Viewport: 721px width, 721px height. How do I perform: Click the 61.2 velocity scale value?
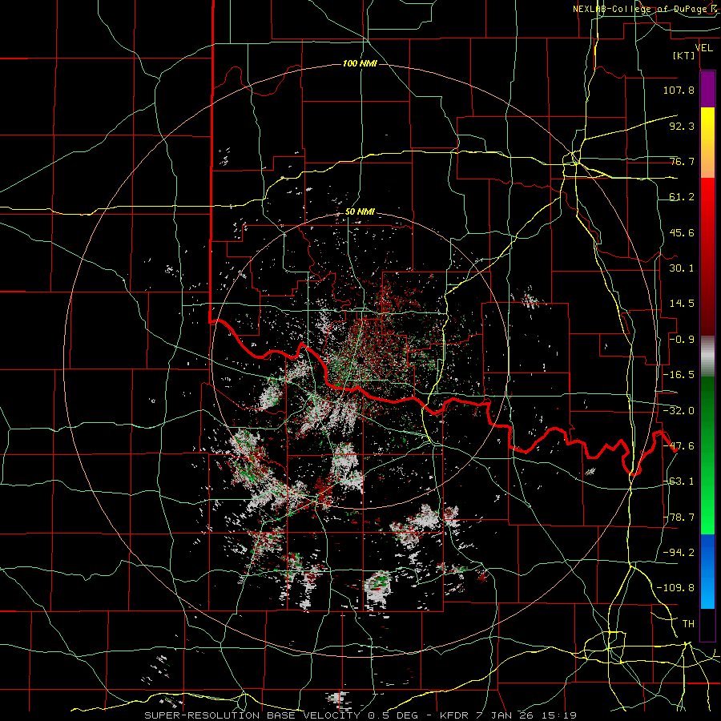pos(682,197)
